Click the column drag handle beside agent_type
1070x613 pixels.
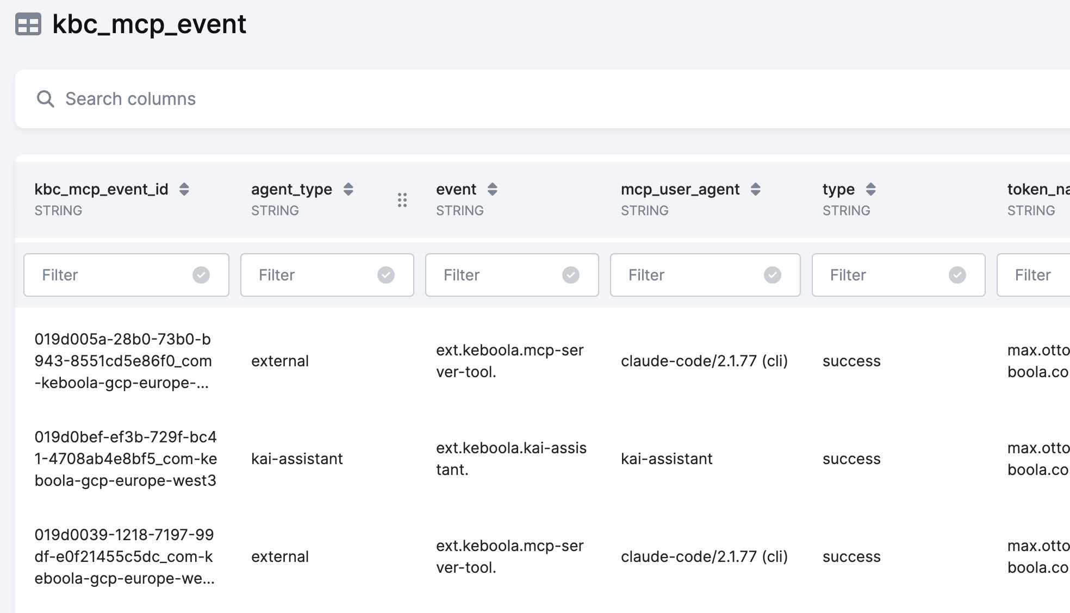(402, 200)
